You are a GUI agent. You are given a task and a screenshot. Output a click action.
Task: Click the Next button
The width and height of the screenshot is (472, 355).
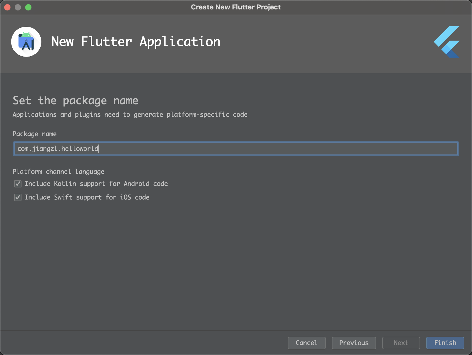click(401, 343)
